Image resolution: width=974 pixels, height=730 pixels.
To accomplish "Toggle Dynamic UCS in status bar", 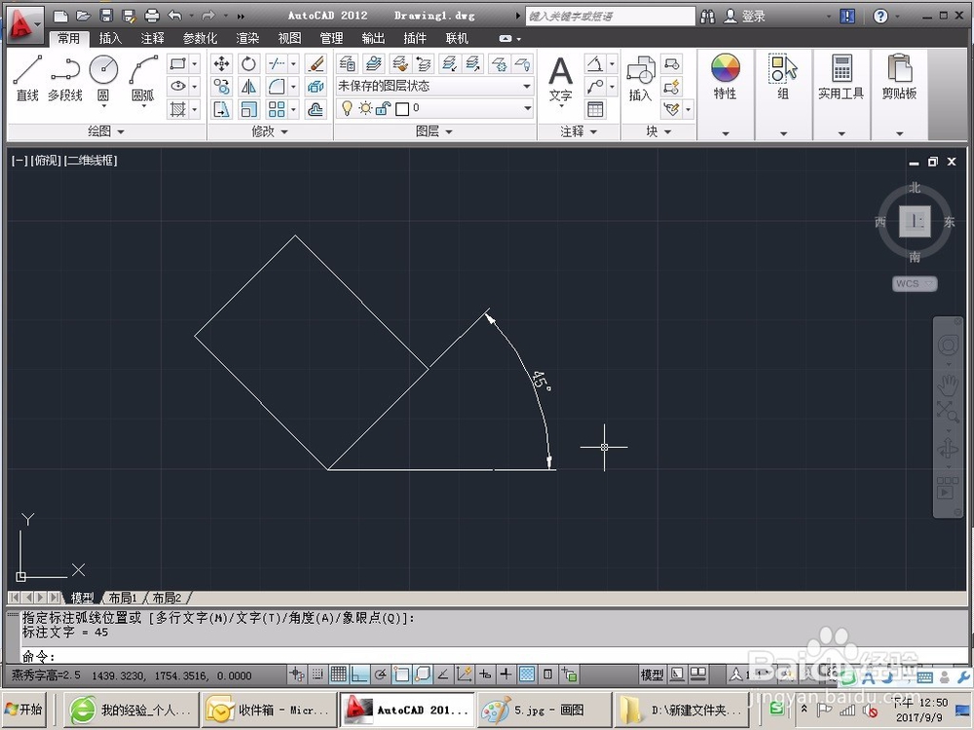I will (464, 675).
